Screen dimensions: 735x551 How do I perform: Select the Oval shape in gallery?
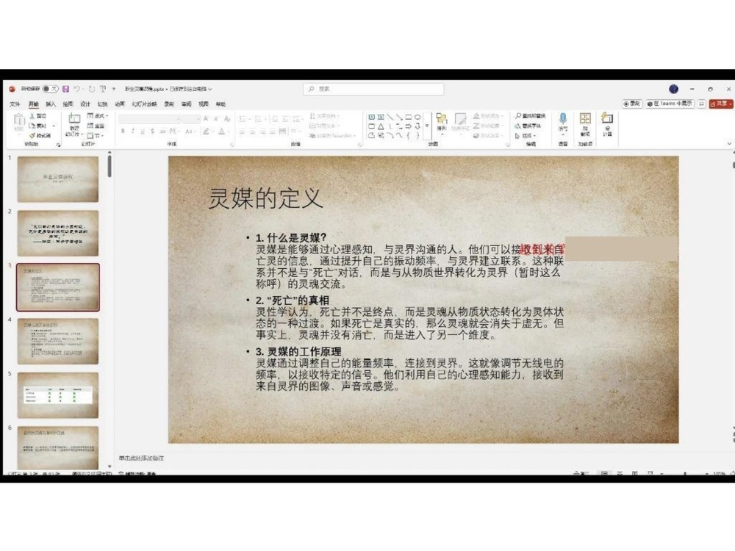(x=417, y=117)
